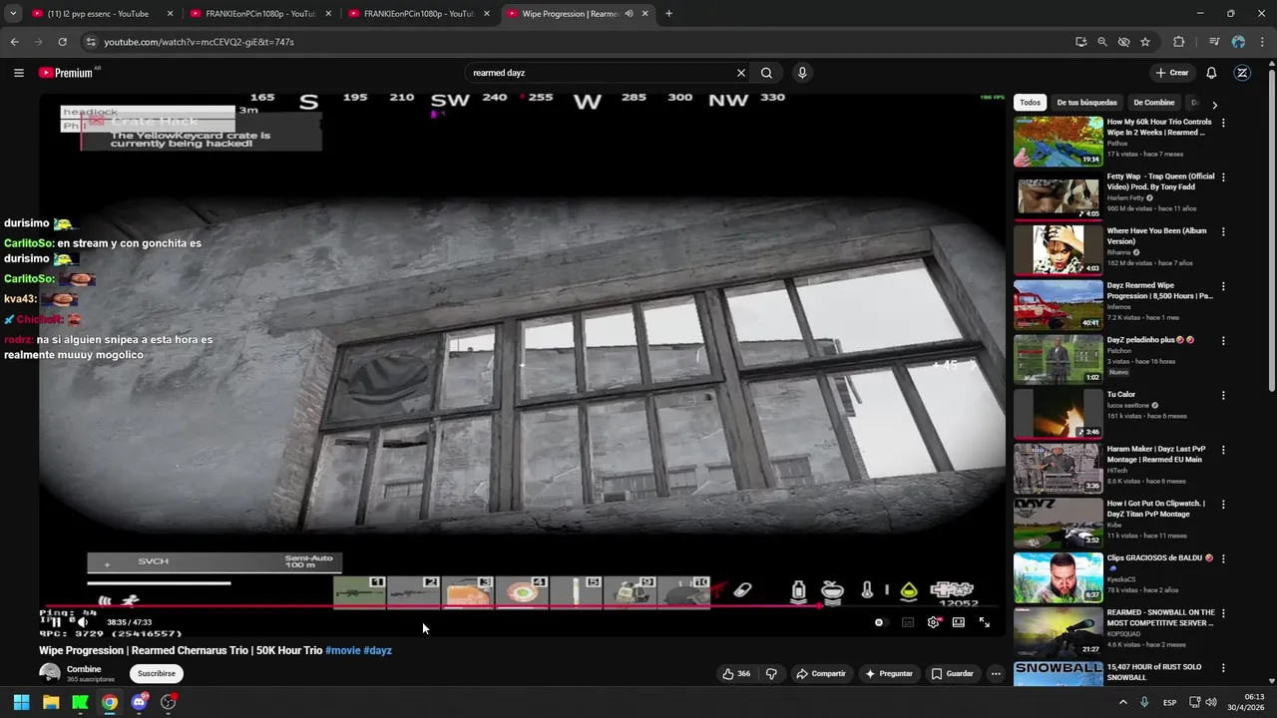Click the address bar URL
This screenshot has height=718, width=1277.
pyautogui.click(x=199, y=42)
